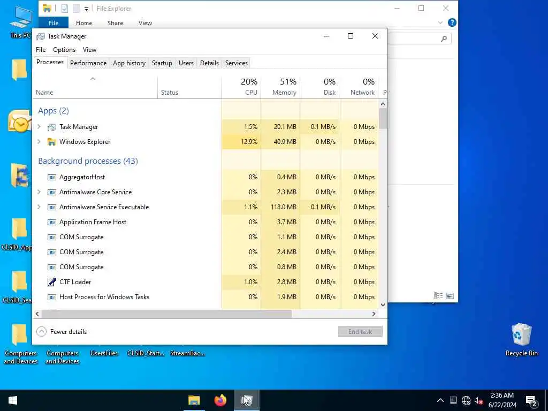Open File Explorer quick access toolbar dropdown

(x=86, y=9)
